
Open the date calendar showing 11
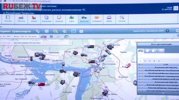pyautogui.click(x=176, y=8)
